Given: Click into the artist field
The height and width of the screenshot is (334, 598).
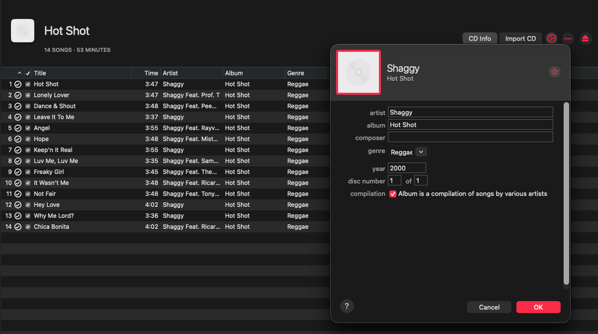Looking at the screenshot, I should (x=471, y=112).
